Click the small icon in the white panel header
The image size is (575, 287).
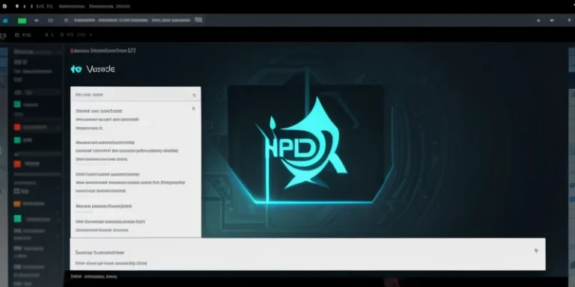[194, 95]
